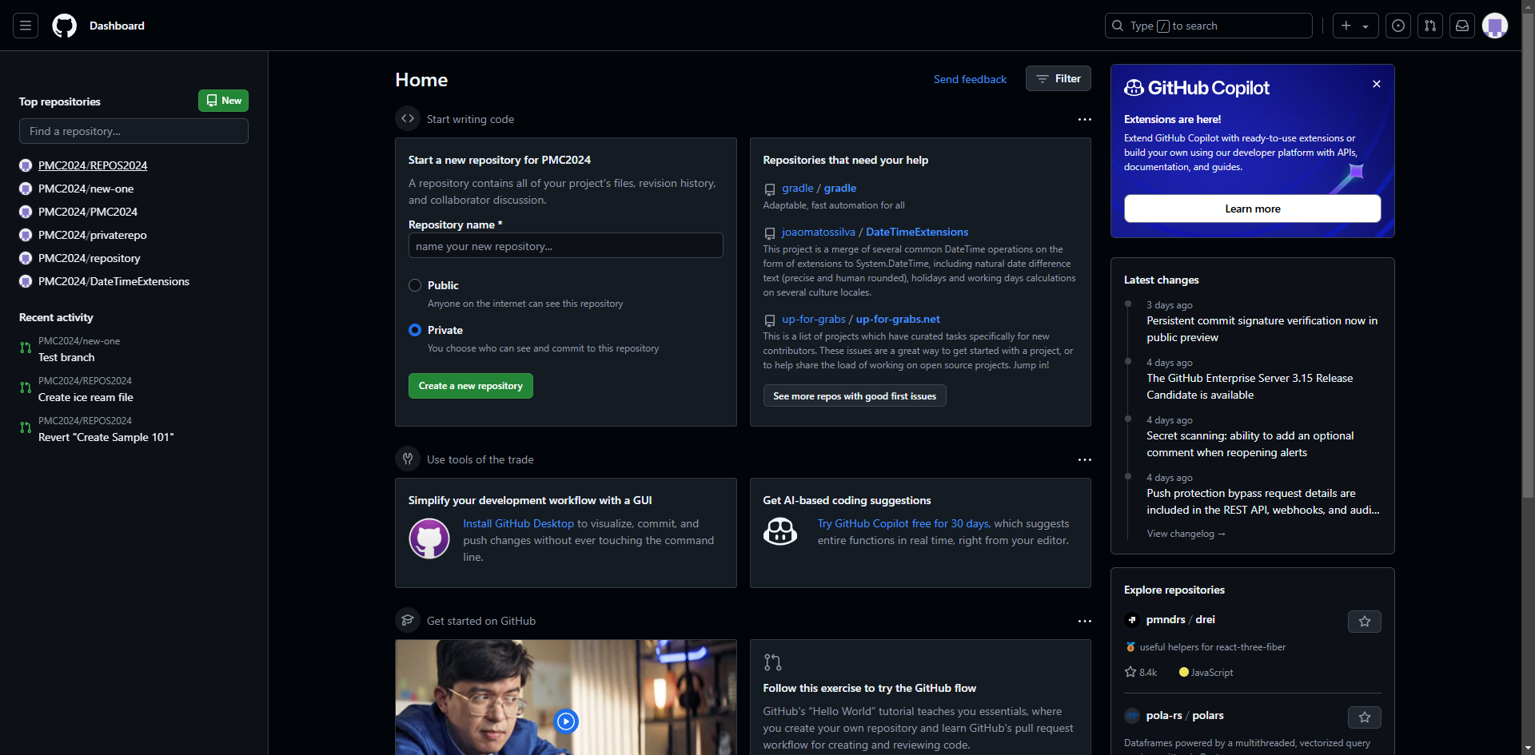Click the code brackets icon near Start writing code
1535x755 pixels.
point(408,118)
